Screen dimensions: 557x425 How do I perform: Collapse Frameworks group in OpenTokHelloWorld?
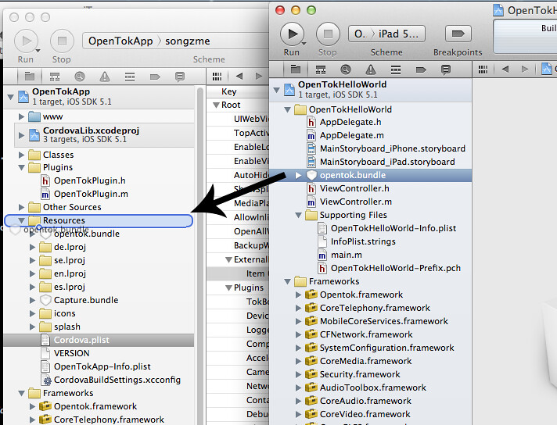[287, 281]
